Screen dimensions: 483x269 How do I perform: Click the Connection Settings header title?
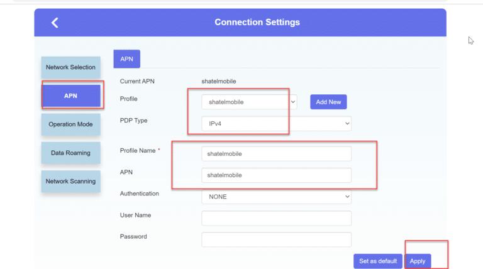[257, 23]
